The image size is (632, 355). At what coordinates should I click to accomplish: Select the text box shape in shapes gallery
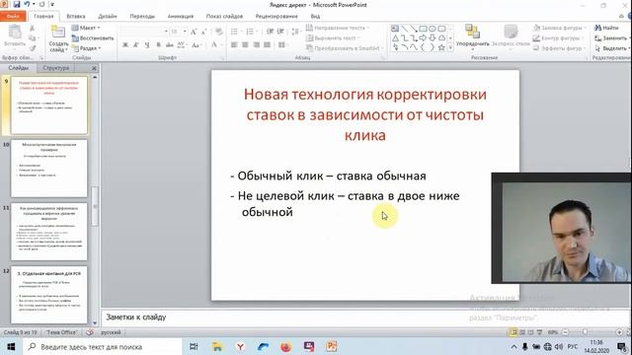click(395, 29)
